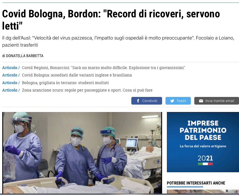
Task: Send via Invia tramite email button
Action: (216, 101)
